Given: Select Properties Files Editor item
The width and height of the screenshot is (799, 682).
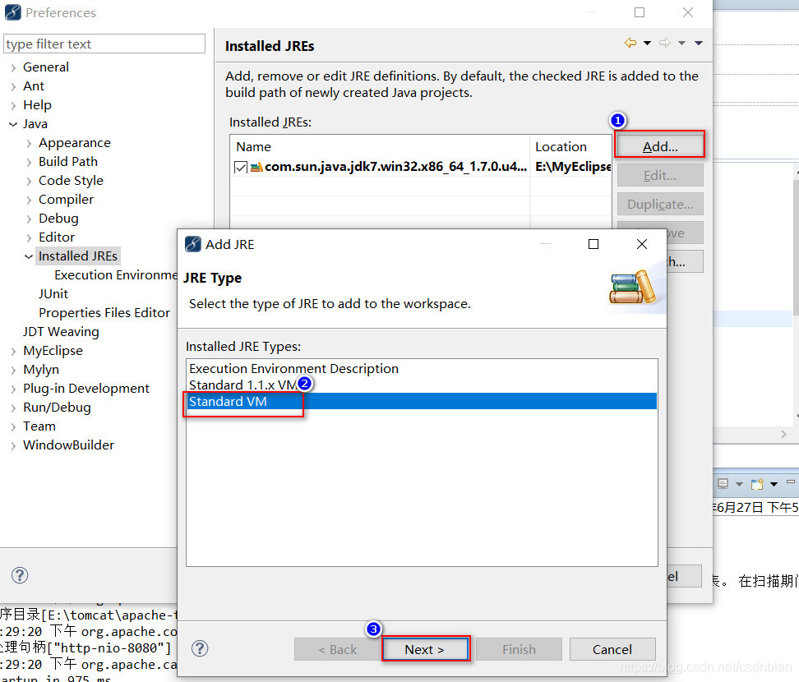Looking at the screenshot, I should pos(104,313).
